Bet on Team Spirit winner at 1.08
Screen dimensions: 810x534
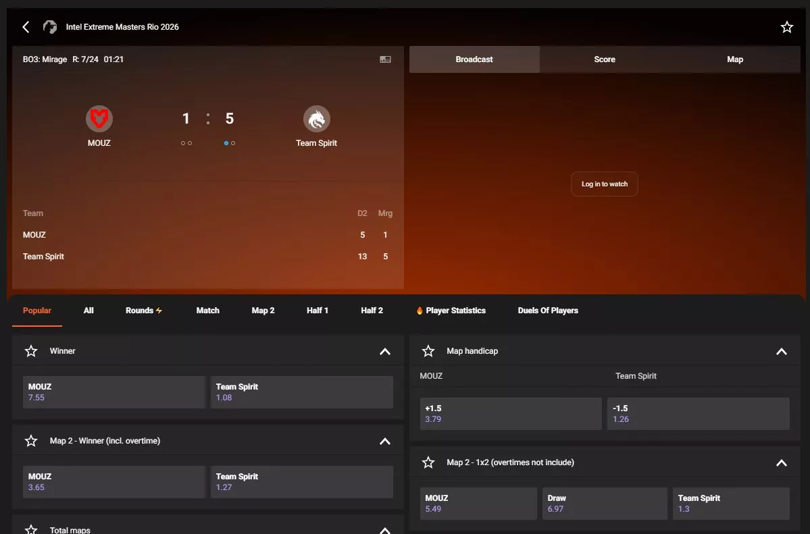(x=302, y=392)
